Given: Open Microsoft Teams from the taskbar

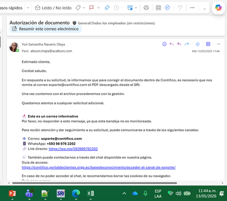Looking at the screenshot, I should (x=30, y=193).
